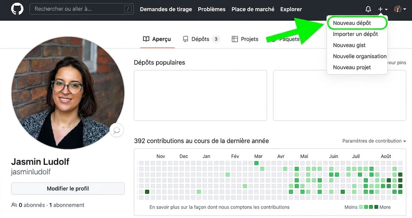Switch to the Projets tab
Screen dimensions: 412x218
[x=245, y=39]
